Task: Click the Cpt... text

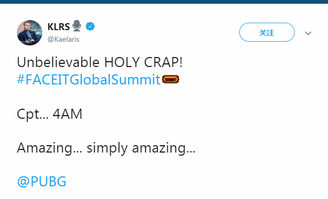Action: [x=32, y=115]
